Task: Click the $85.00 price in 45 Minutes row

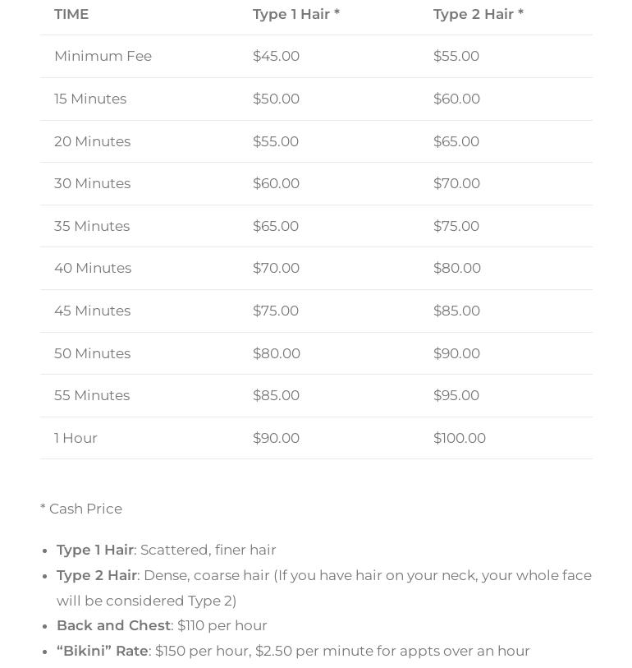Action: [456, 311]
